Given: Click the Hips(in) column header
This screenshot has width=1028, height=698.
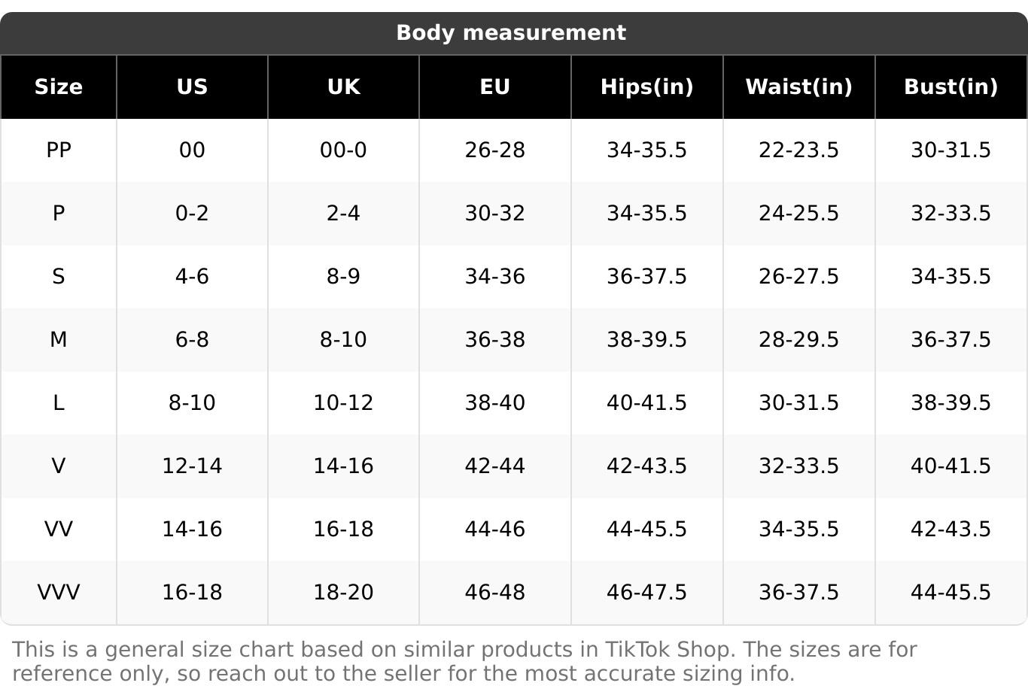Looking at the screenshot, I should pos(646,87).
